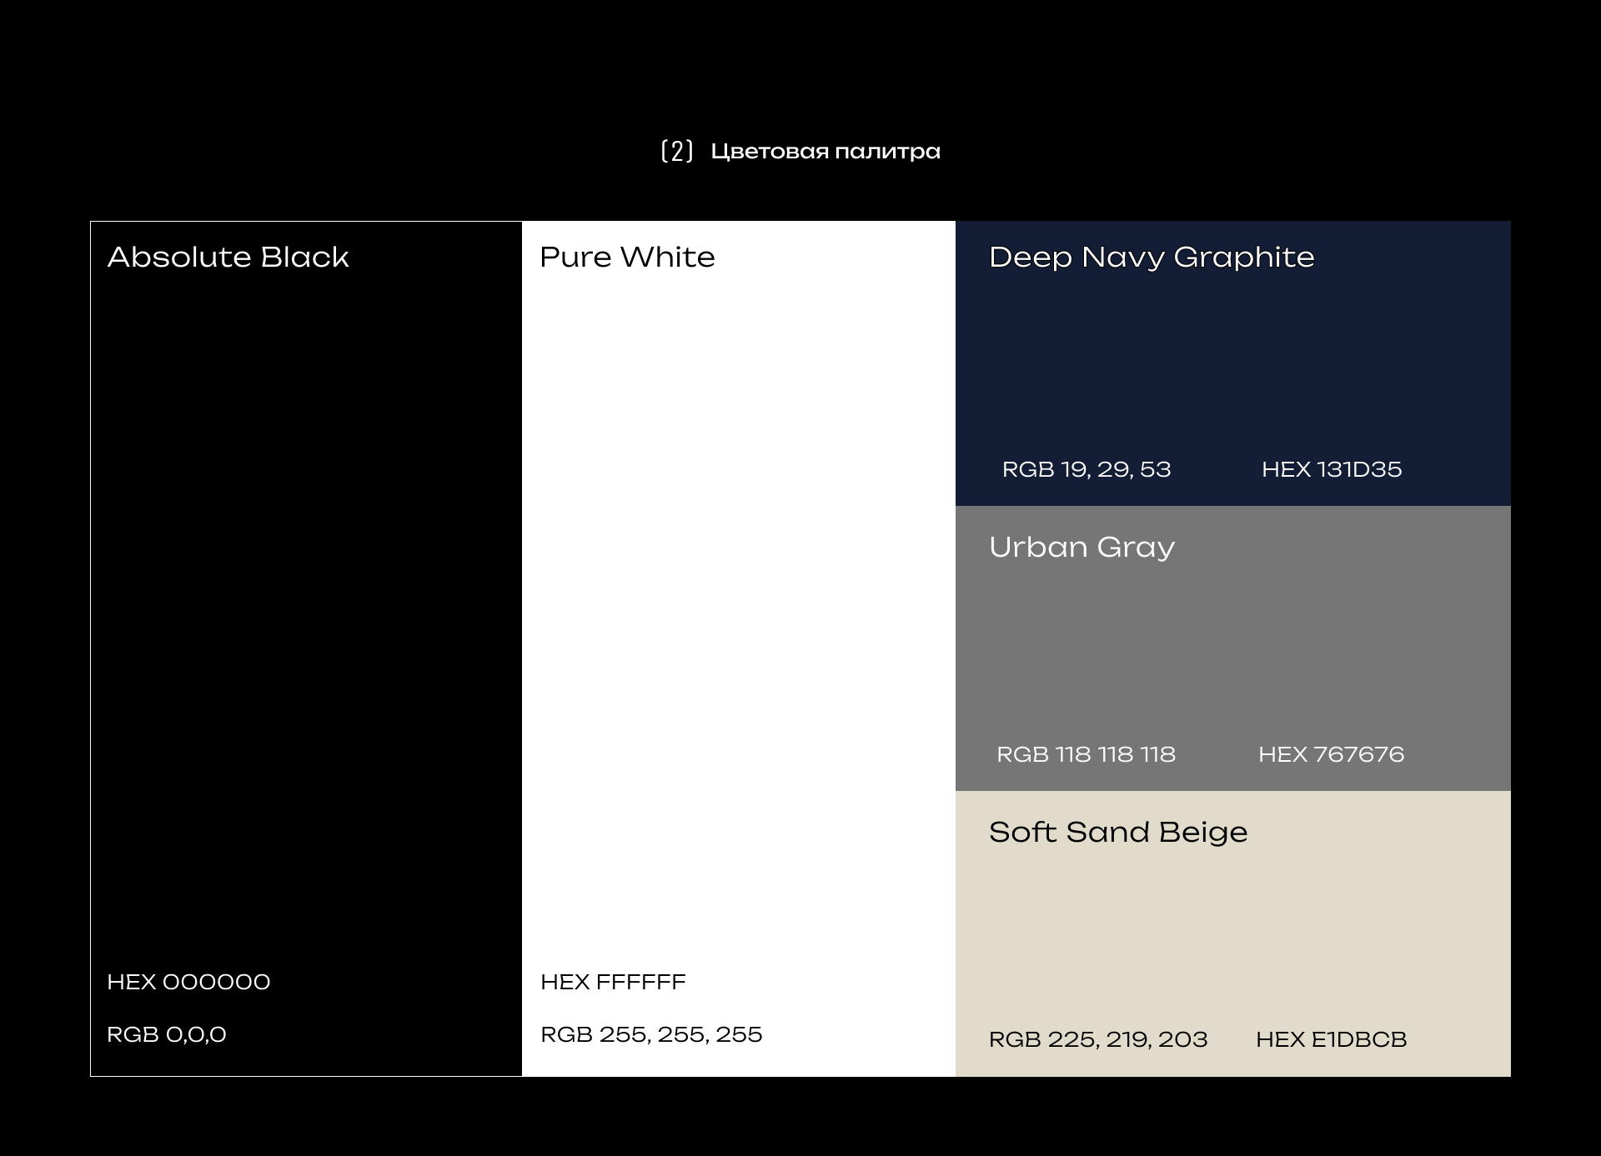Click the 'Absolute Black' title text
The image size is (1601, 1156).
pos(228,257)
